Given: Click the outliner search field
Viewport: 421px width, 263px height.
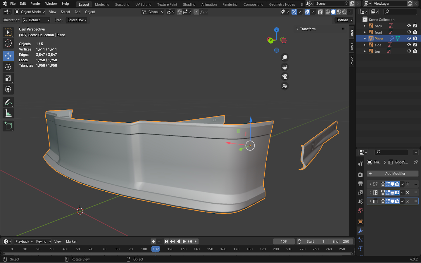Looking at the screenshot, I should [x=400, y=12].
